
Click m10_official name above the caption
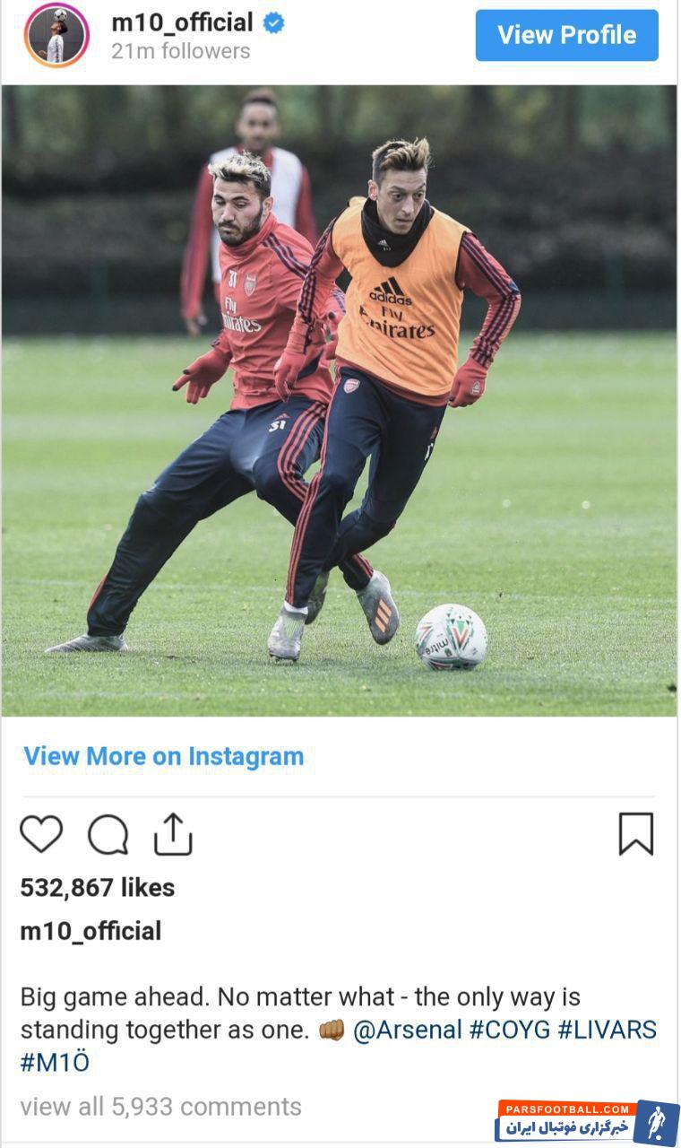tap(91, 931)
